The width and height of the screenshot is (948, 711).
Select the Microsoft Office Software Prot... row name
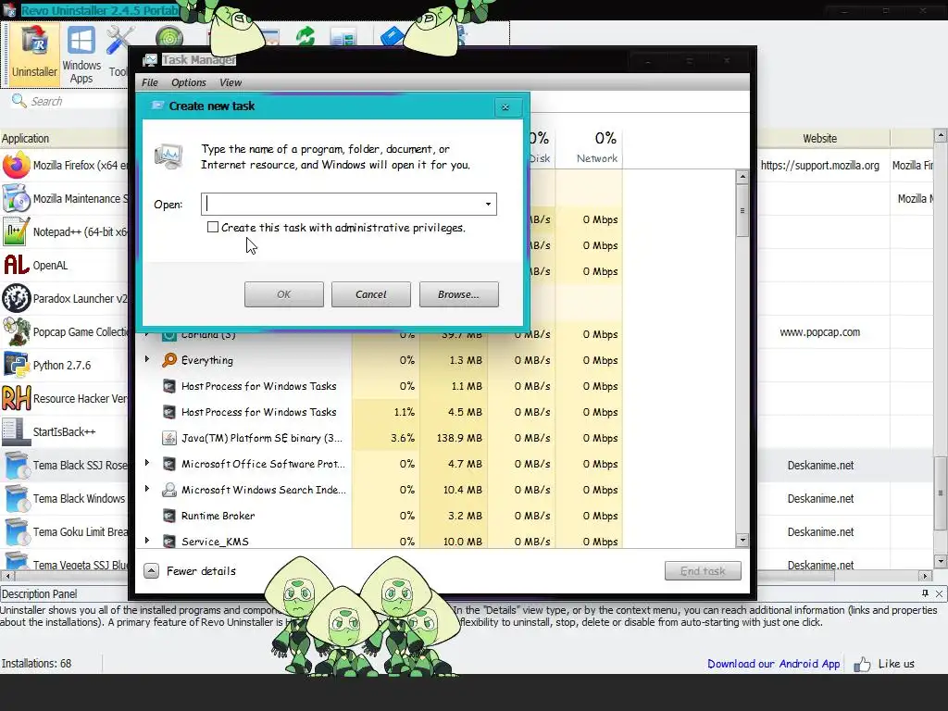(x=263, y=464)
